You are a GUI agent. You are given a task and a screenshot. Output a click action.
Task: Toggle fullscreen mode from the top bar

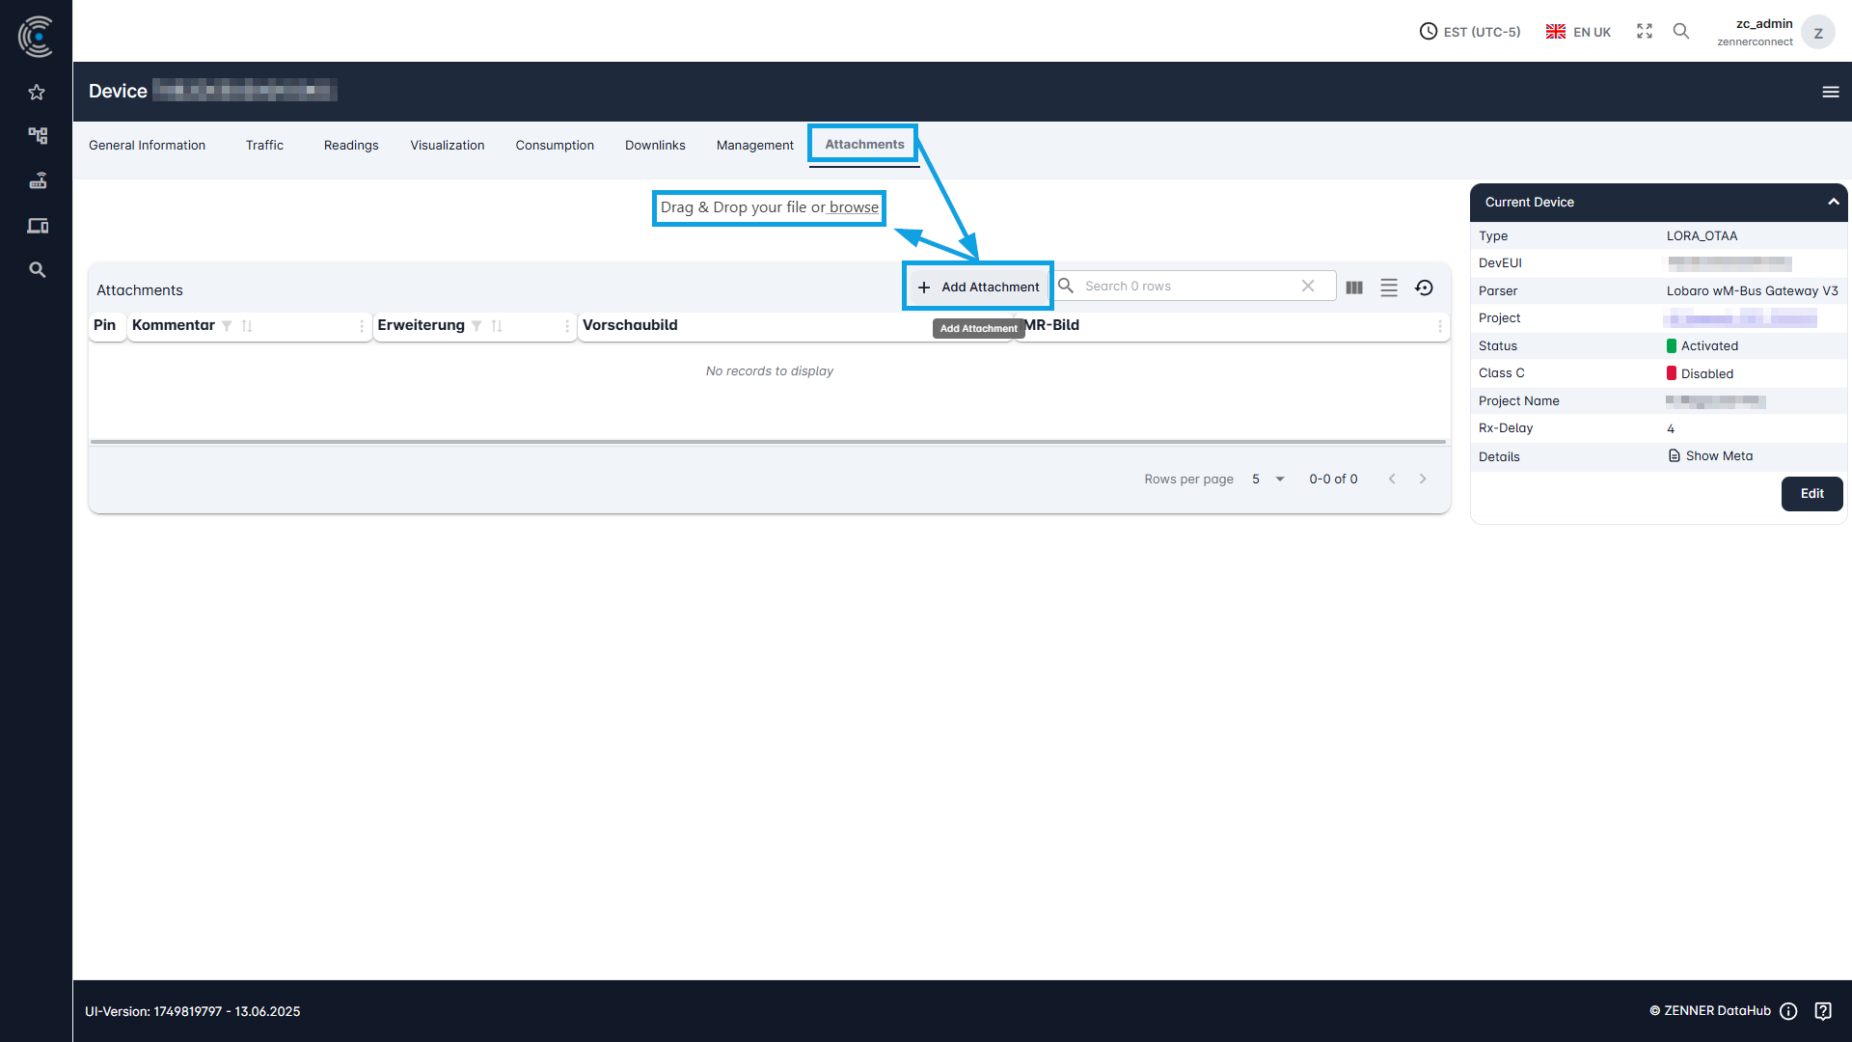tap(1645, 30)
